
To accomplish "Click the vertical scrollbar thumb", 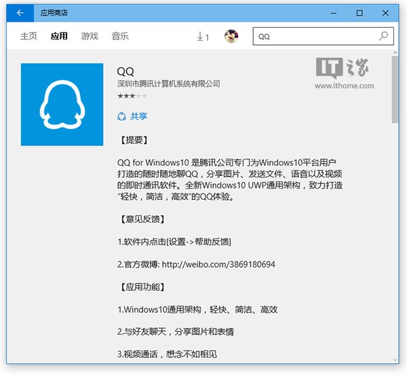I will click(x=395, y=89).
